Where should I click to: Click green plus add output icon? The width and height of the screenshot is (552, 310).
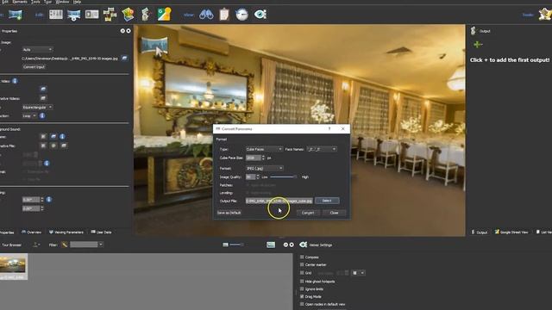478,45
